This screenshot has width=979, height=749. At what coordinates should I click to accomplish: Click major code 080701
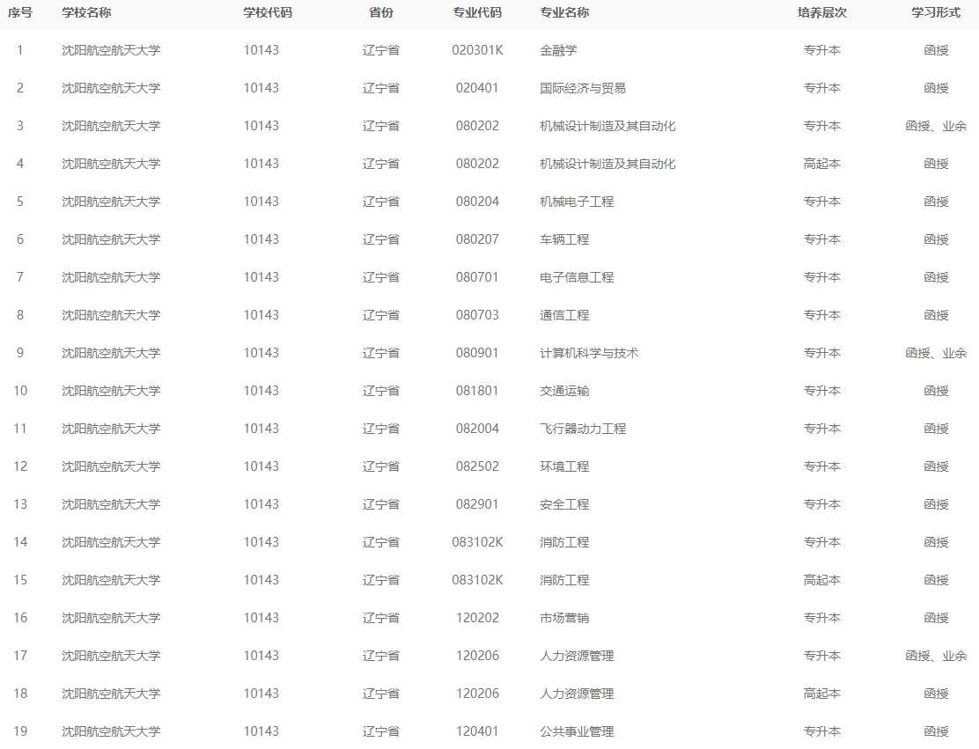(x=477, y=277)
